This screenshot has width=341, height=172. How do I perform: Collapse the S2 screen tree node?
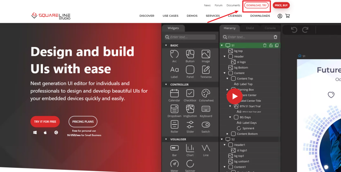click(222, 139)
